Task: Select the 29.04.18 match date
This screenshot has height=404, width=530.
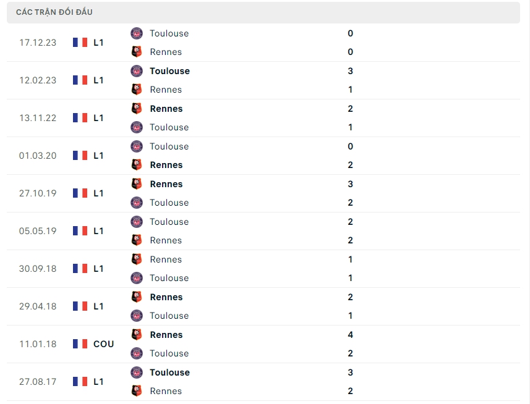Action: pos(38,306)
